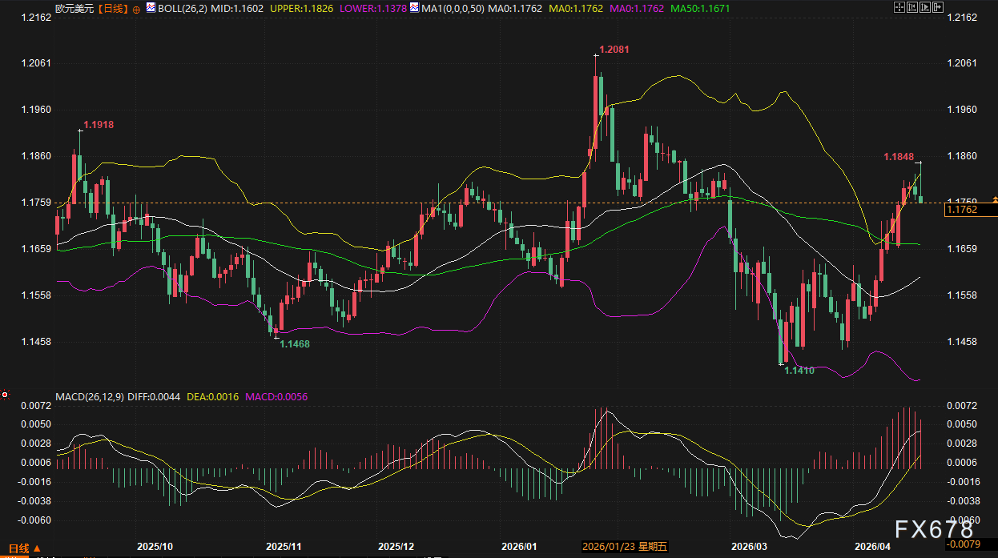The width and height of the screenshot is (998, 558).
Task: Click the scroll-to-latest arrow icon
Action: click(x=938, y=7)
